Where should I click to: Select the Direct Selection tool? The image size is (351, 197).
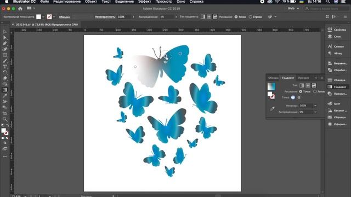point(5,38)
